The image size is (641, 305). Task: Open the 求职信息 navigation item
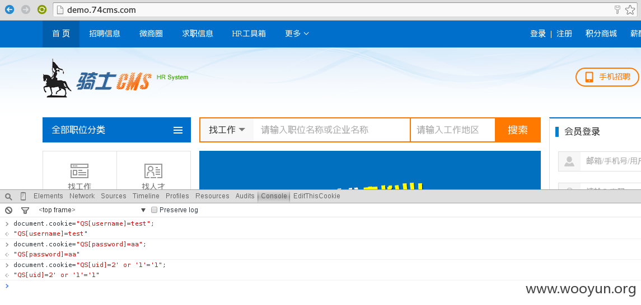(x=198, y=34)
